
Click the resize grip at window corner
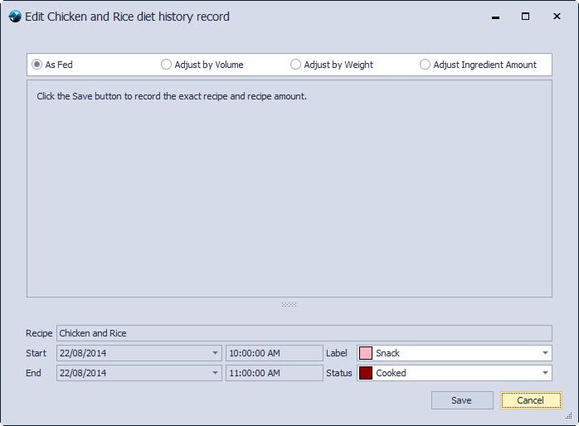569,417
